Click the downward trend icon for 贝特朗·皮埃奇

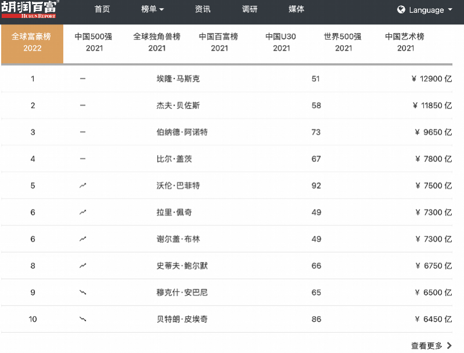83,319
